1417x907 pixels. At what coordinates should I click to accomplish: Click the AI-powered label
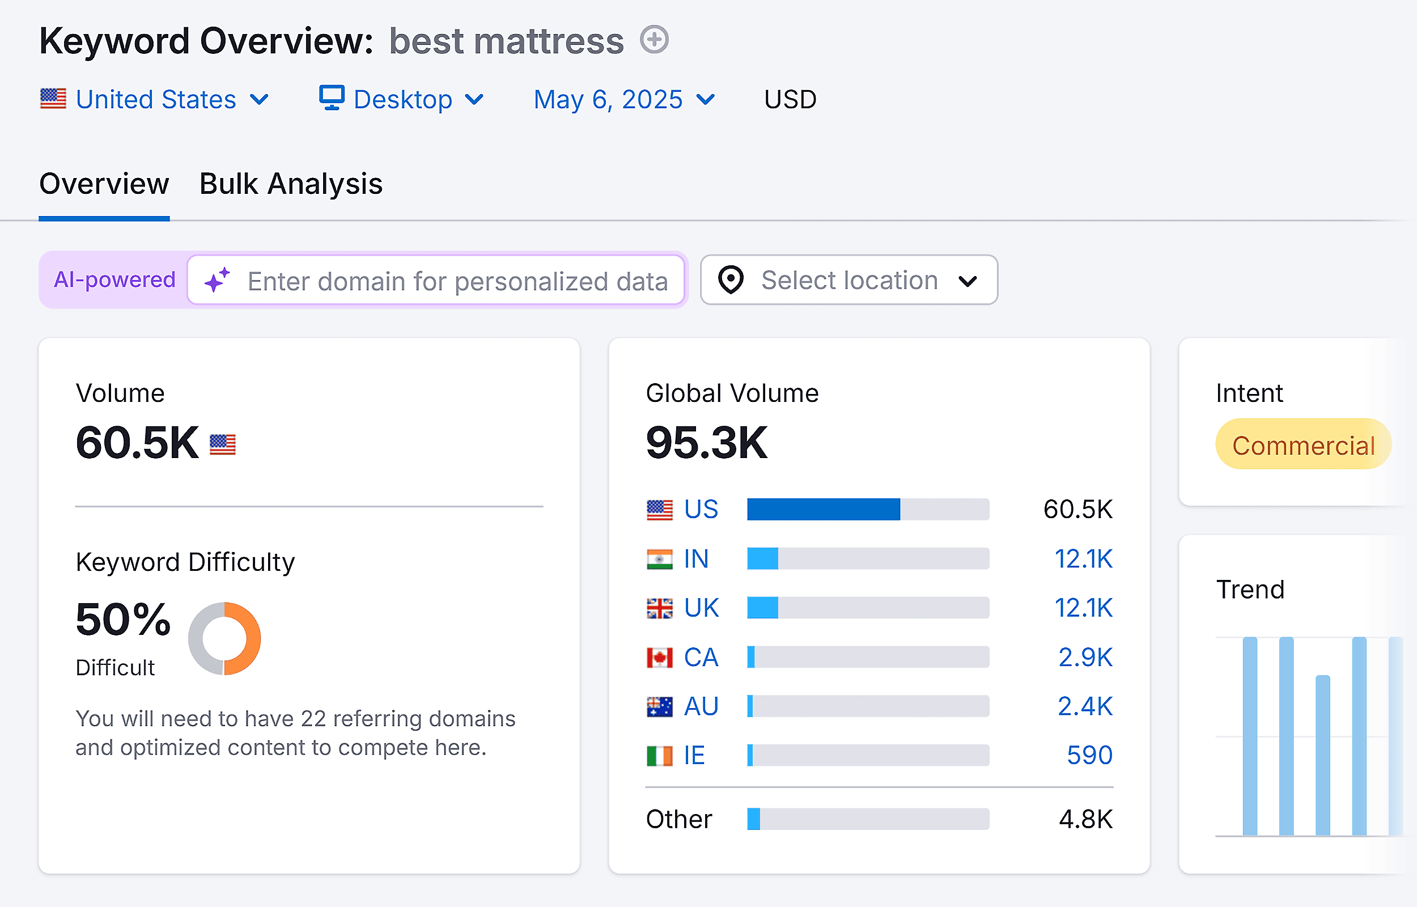[x=114, y=281]
